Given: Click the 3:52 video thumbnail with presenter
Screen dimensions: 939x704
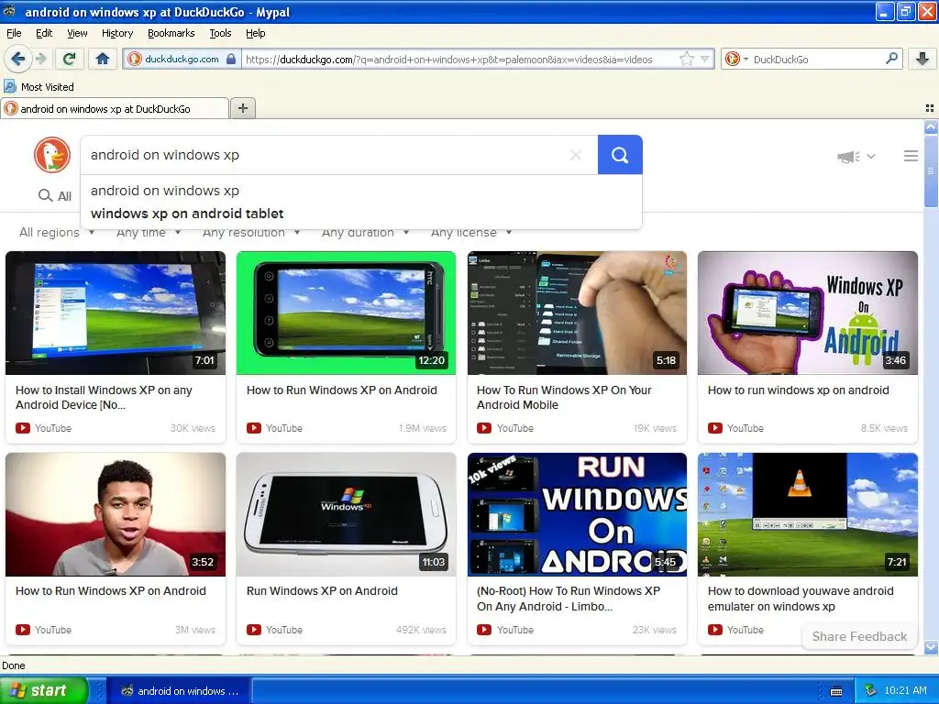Looking at the screenshot, I should coord(116,514).
